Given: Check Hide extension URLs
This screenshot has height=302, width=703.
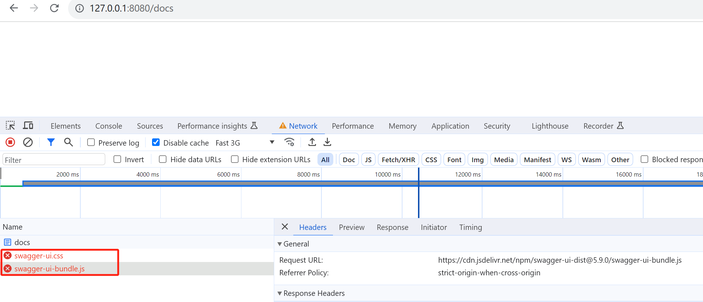Looking at the screenshot, I should coord(235,159).
